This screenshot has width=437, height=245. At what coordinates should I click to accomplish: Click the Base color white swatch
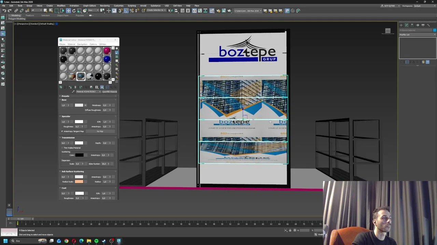click(79, 105)
